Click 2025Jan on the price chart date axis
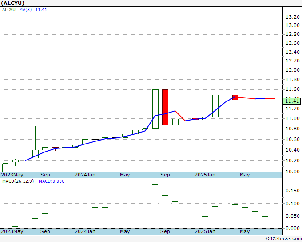This screenshot has height=242, width=302. (205, 175)
